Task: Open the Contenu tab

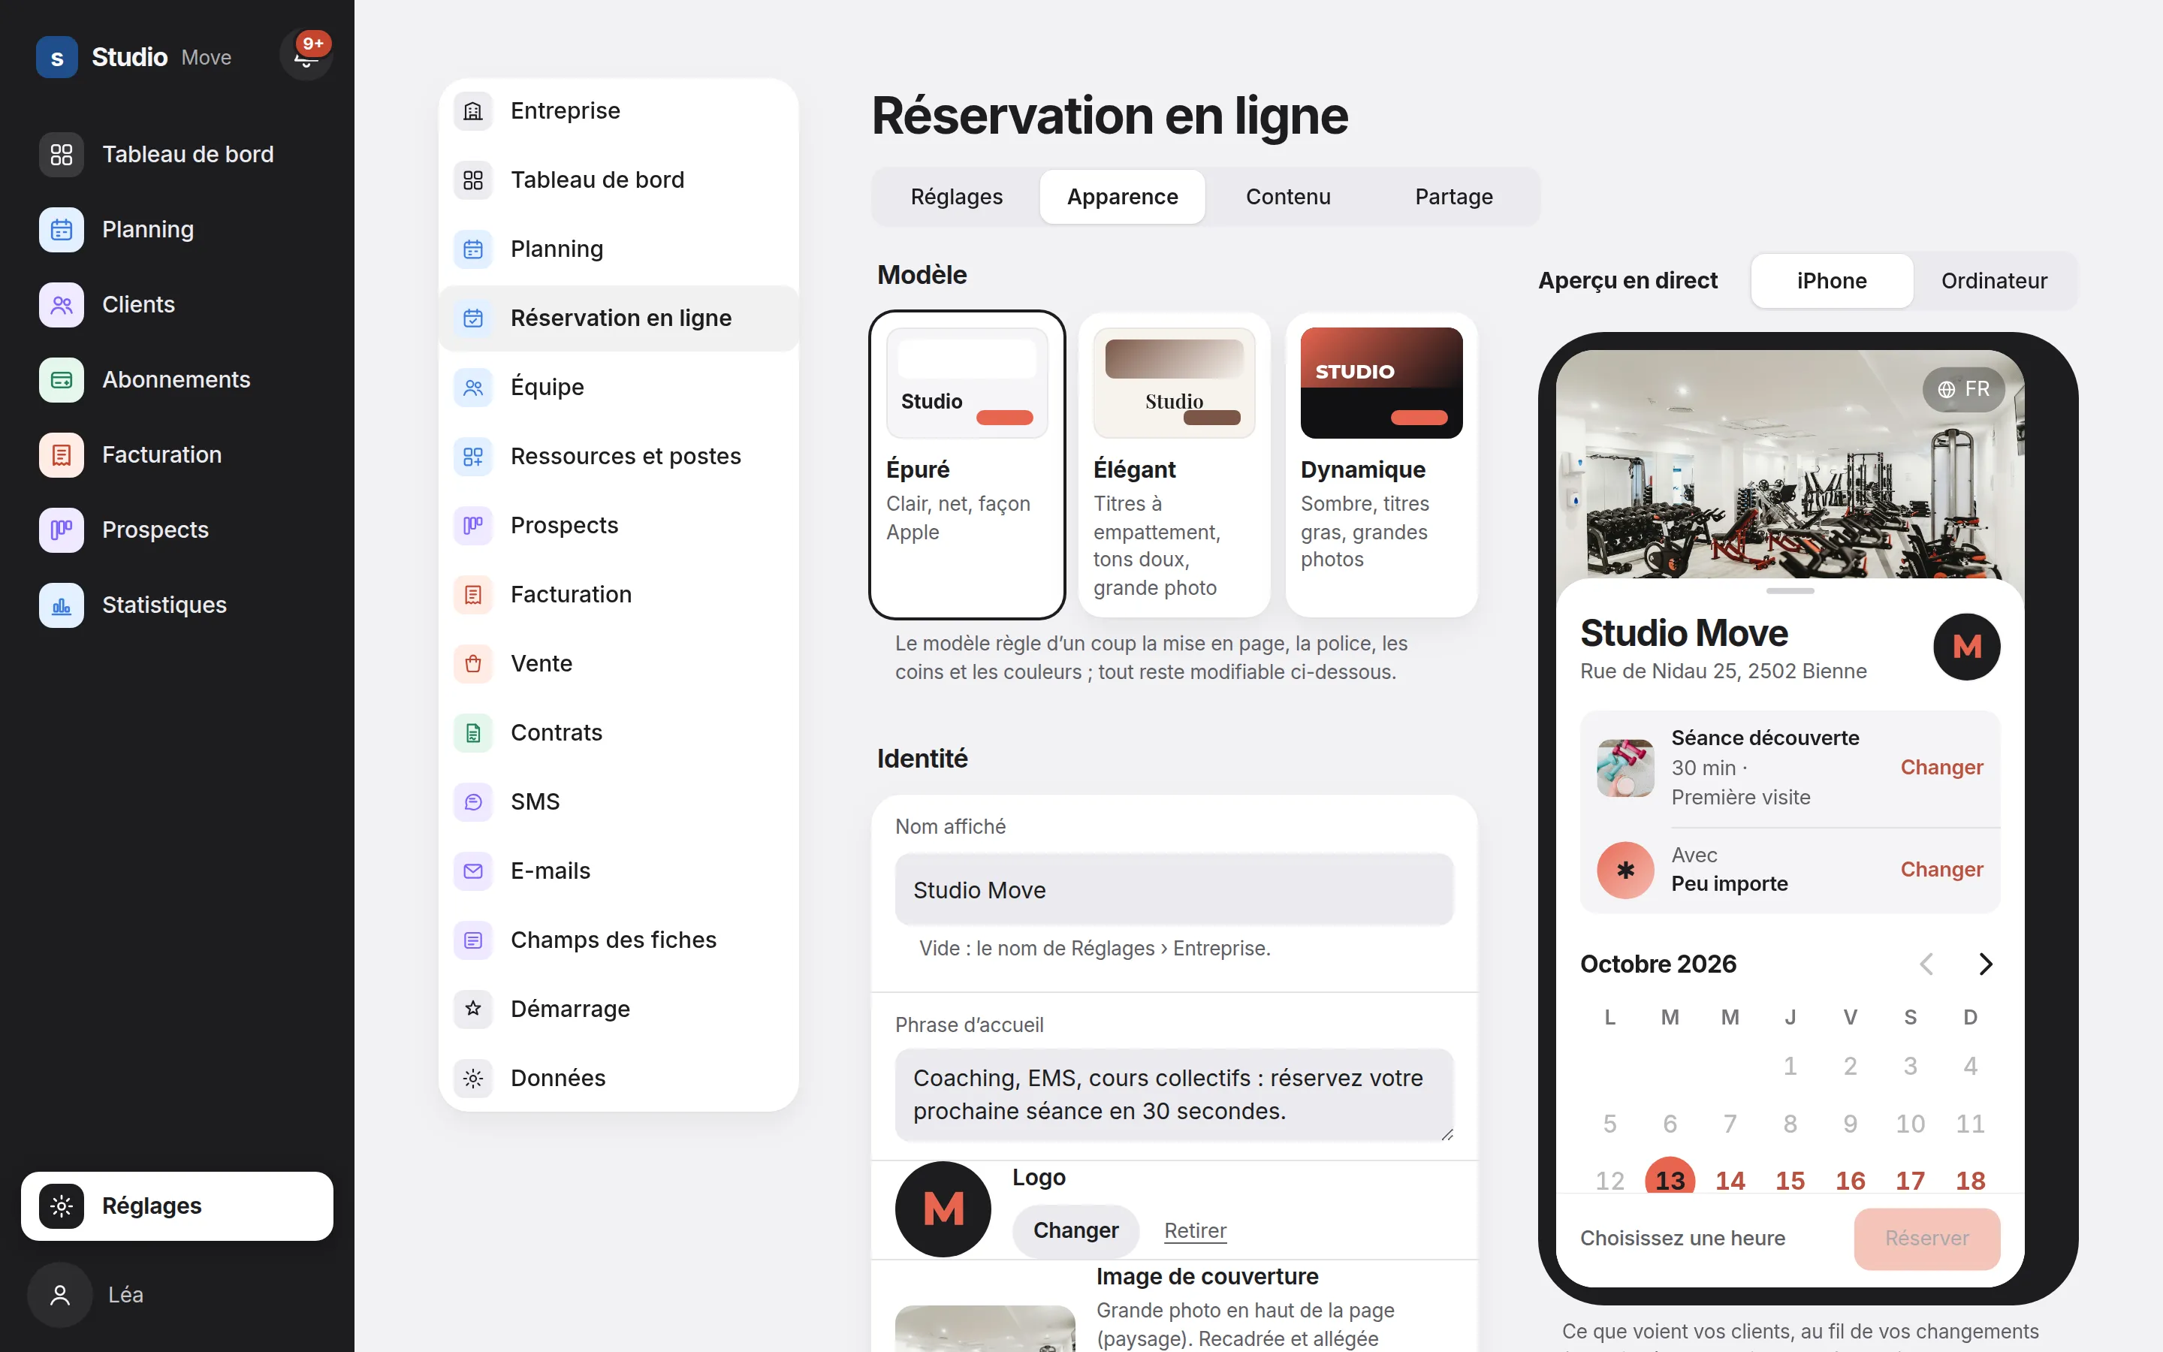Action: click(1288, 197)
